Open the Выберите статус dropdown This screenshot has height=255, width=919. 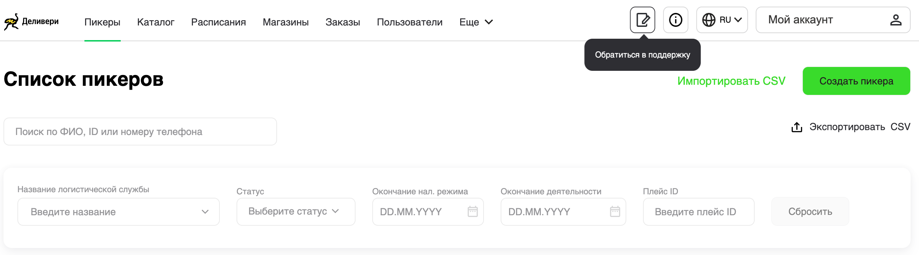coord(296,211)
